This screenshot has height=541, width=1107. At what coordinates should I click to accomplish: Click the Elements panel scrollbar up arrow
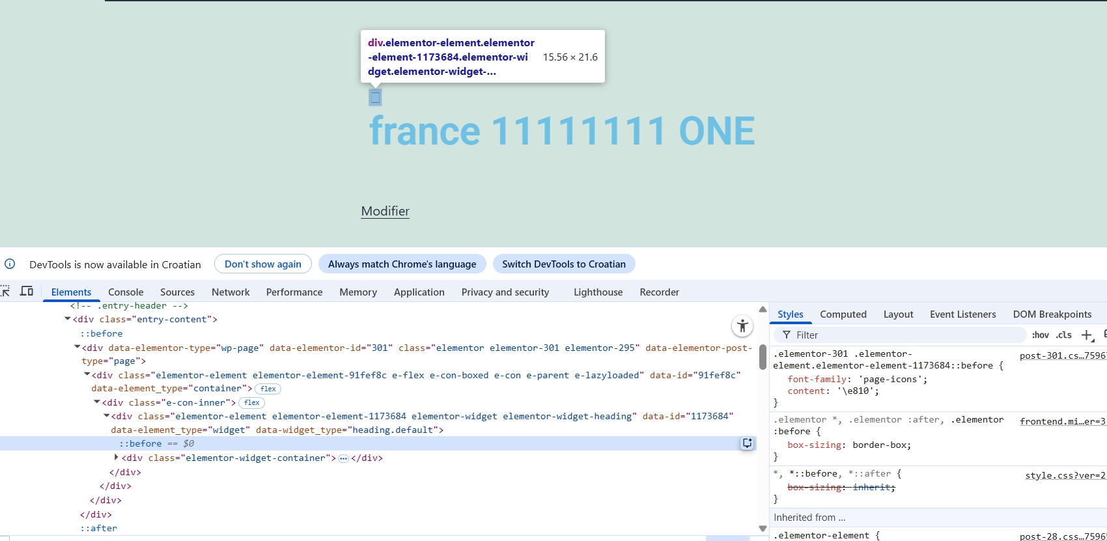[x=763, y=309]
